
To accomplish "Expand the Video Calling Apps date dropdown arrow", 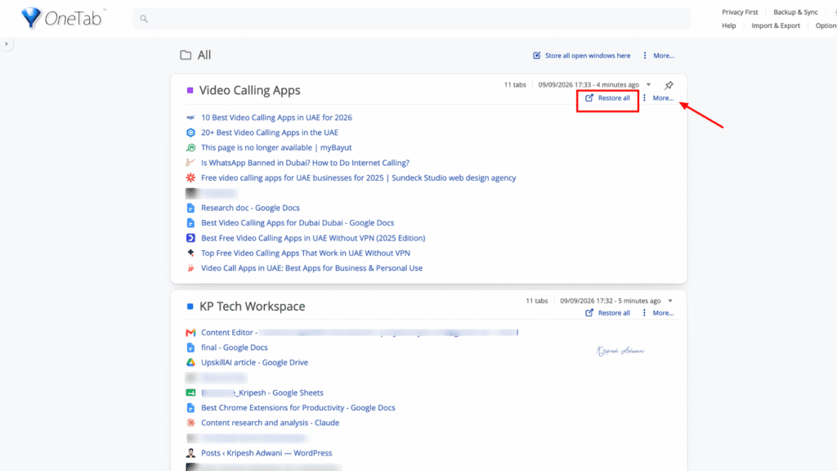I will click(x=648, y=85).
